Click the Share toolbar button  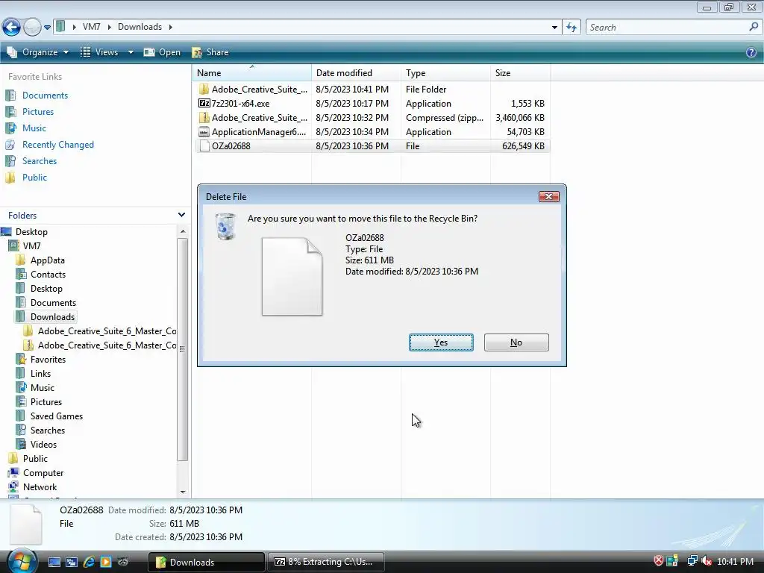210,52
